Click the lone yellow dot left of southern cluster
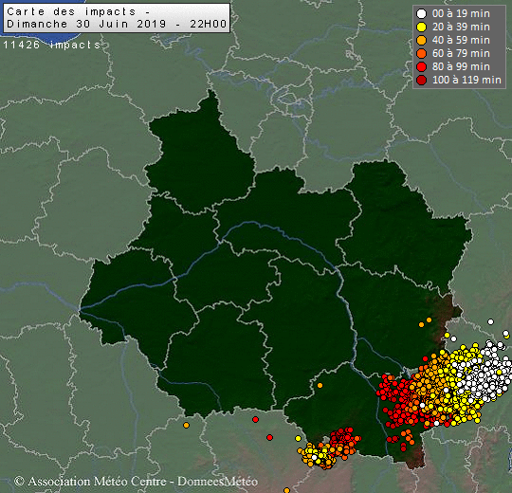This screenshot has height=493, width=512. pyautogui.click(x=298, y=438)
